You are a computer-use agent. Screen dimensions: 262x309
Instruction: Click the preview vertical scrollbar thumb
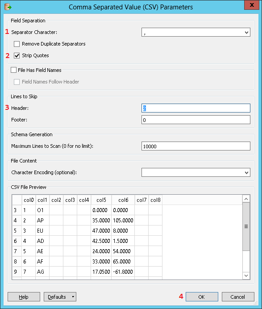(246, 226)
